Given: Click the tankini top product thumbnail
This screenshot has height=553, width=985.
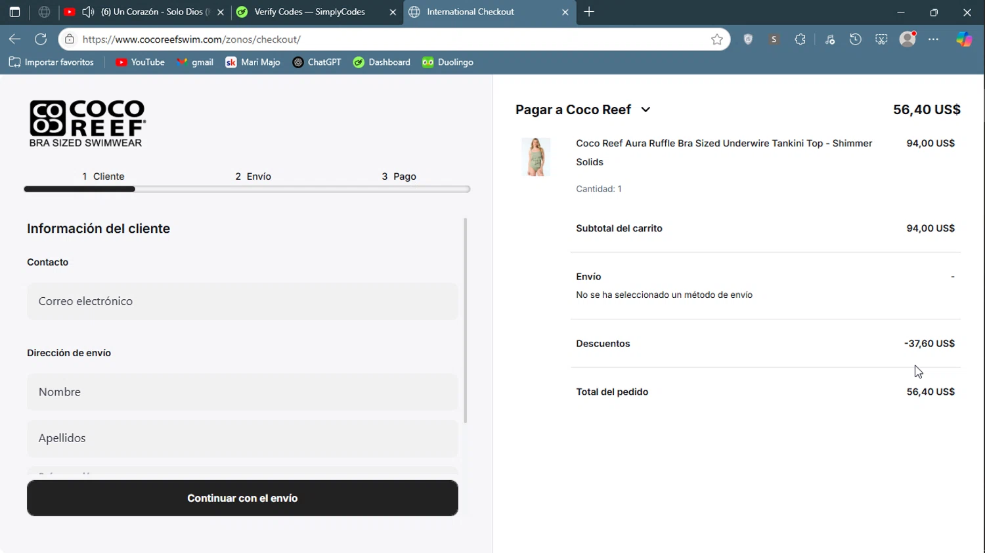Looking at the screenshot, I should coord(536,157).
